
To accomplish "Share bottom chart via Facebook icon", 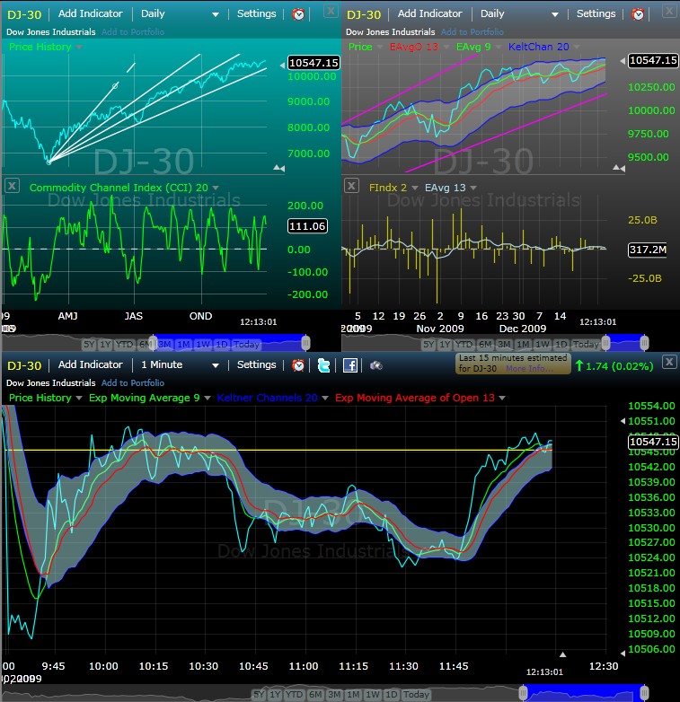I will point(349,365).
